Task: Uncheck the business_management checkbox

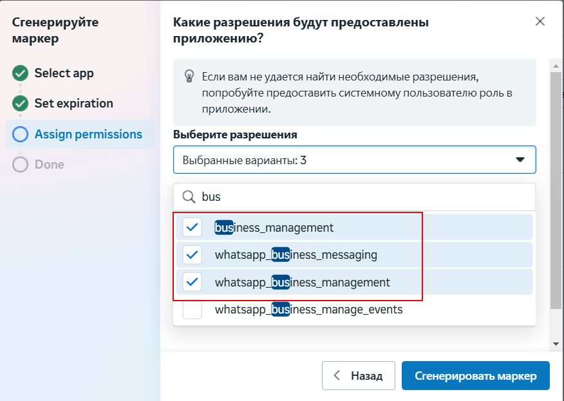Action: 193,227
